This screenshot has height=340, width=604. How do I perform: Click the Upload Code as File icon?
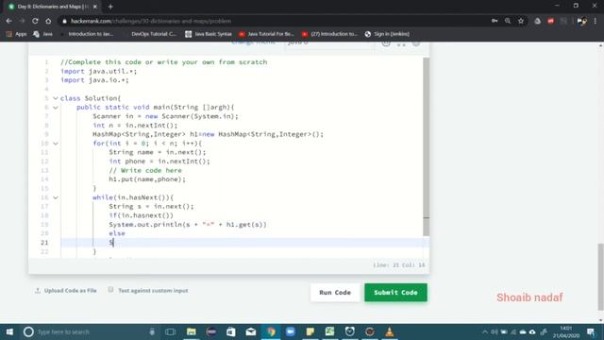point(38,290)
